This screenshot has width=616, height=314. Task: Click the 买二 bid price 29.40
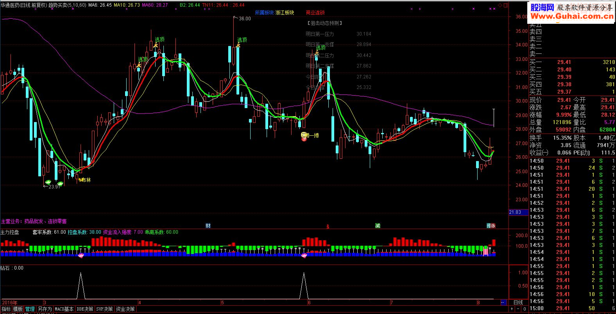coord(564,69)
